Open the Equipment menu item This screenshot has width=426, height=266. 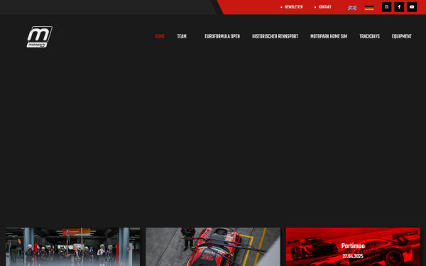click(x=402, y=36)
